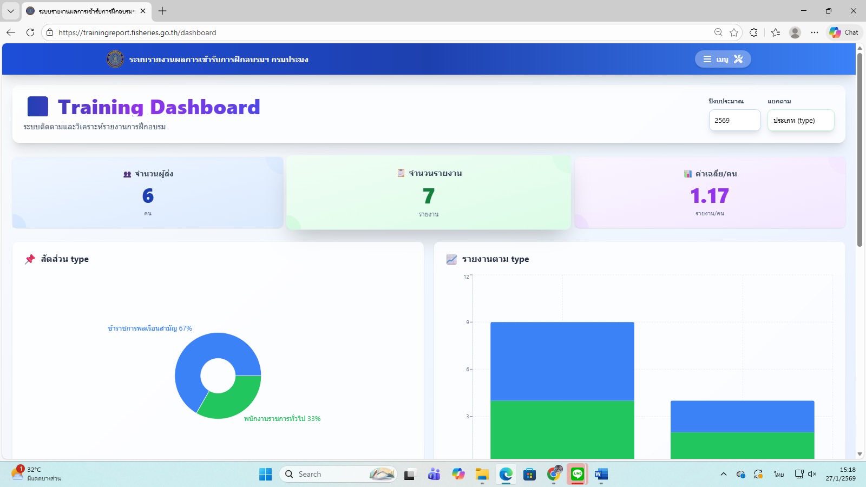Expand the ปีงบประมาณ 2569 dropdown
This screenshot has height=487, width=866.
[734, 120]
